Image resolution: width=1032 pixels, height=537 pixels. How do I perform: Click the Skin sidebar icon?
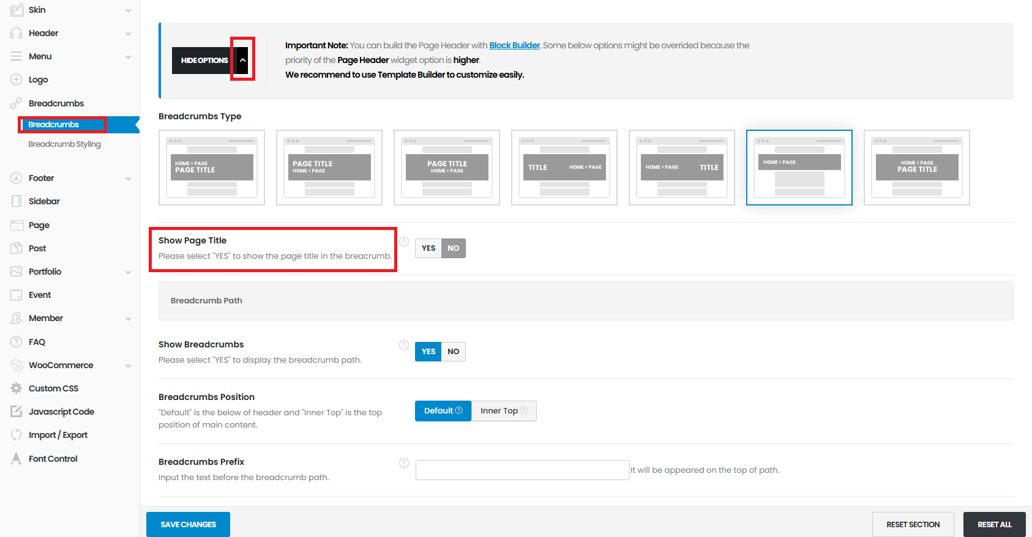coord(17,10)
